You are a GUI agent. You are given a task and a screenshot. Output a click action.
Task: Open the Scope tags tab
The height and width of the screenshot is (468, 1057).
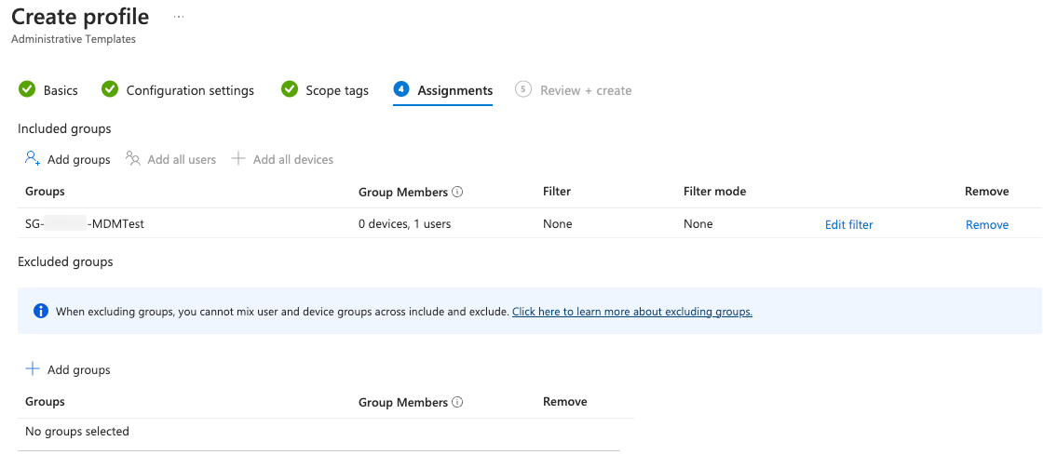point(337,90)
